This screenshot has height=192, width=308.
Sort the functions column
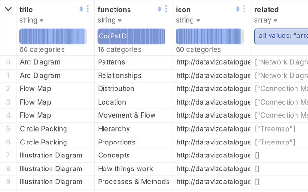(x=159, y=9)
